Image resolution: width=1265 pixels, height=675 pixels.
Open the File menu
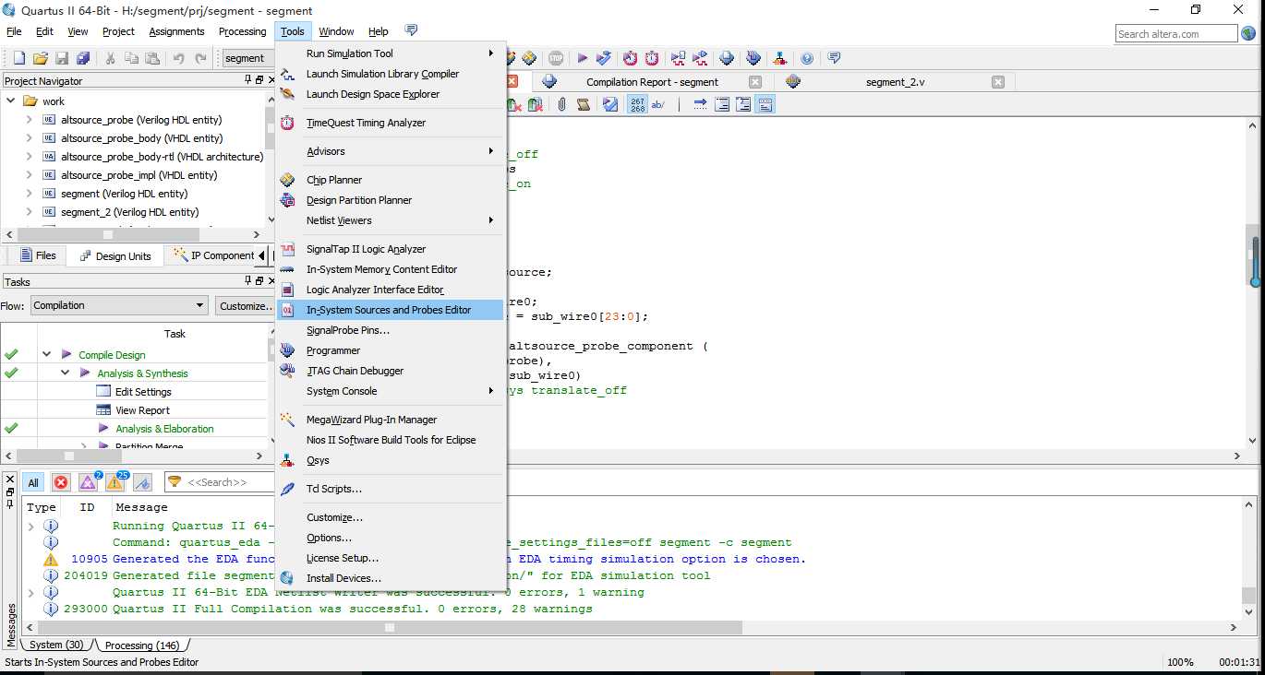(x=14, y=31)
